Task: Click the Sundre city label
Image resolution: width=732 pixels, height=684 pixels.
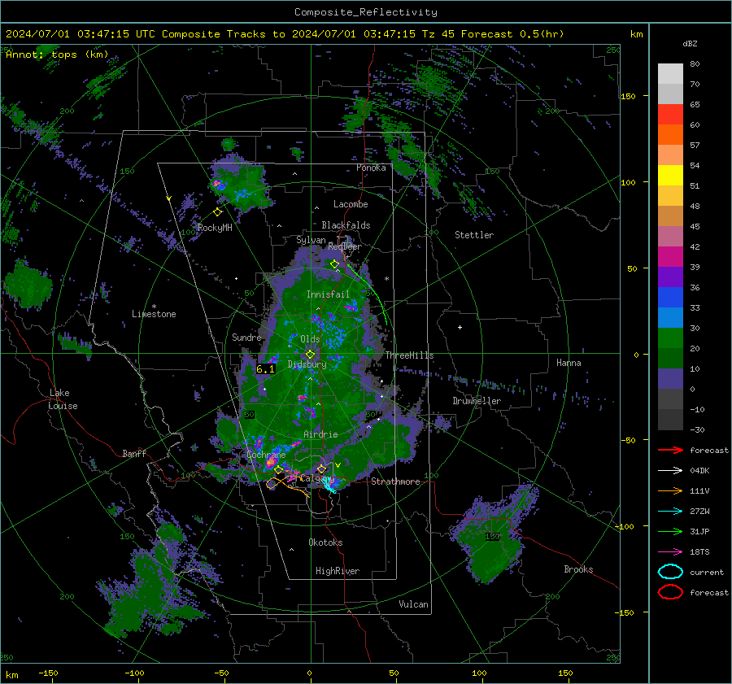Action: pyautogui.click(x=246, y=337)
